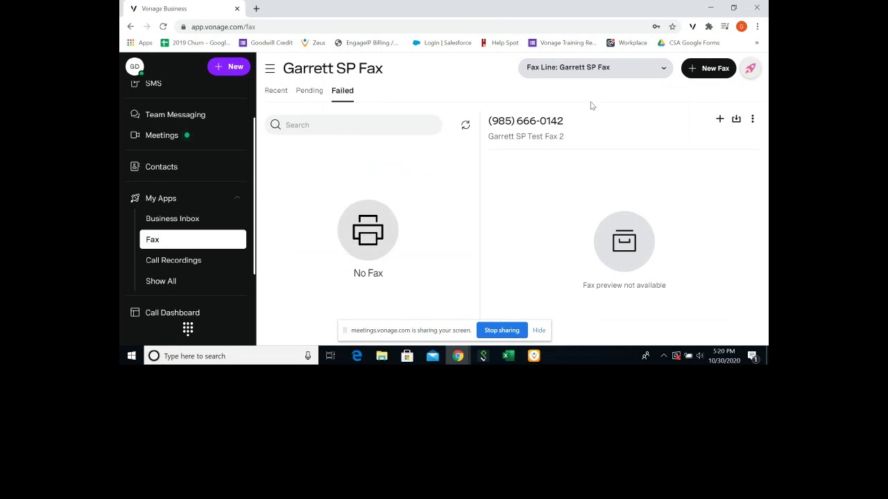Click Stop sharing button
Screen dimensions: 888x499
pyautogui.click(x=502, y=330)
